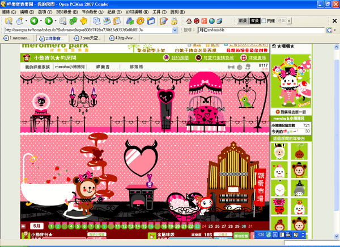Click the yellow star favorites icon
340x247 pixels.
pyautogui.click(x=84, y=21)
